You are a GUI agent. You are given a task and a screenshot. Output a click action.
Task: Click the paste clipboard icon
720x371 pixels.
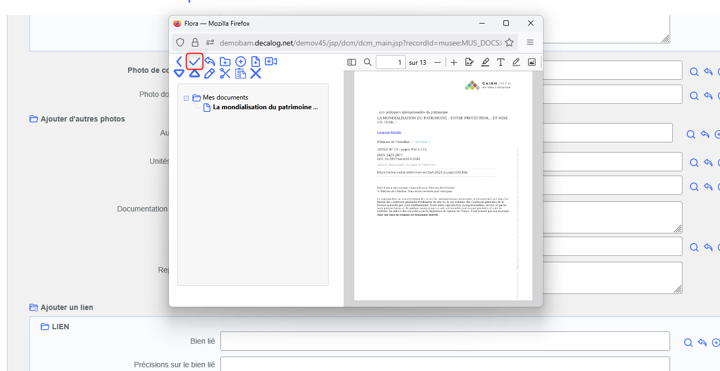tap(241, 74)
